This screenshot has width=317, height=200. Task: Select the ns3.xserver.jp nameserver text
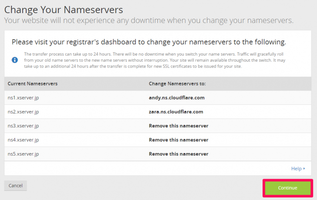[23, 126]
